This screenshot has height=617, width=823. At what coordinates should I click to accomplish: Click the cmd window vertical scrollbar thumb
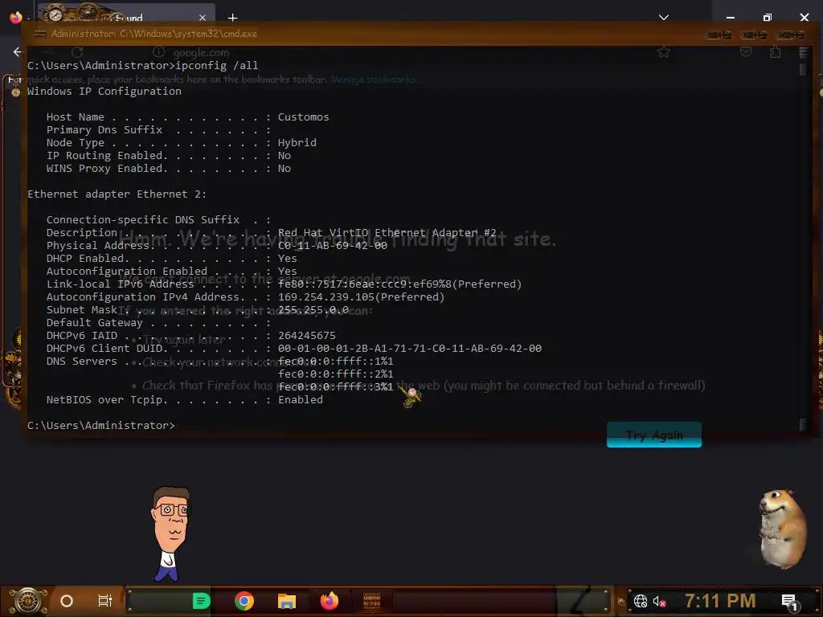(802, 69)
